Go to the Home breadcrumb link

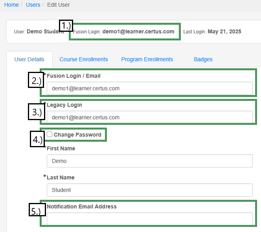(11, 5)
